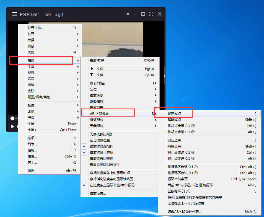The height and width of the screenshot is (217, 264).
Task: Click the 1.gif filename in the title bar
Action: (59, 14)
